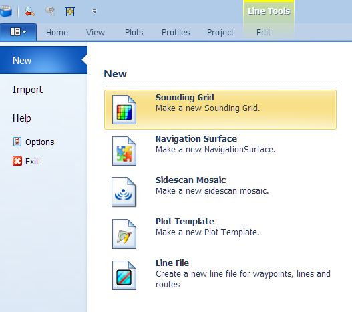Exit the application via Exit item
The width and height of the screenshot is (352, 312).
25,161
